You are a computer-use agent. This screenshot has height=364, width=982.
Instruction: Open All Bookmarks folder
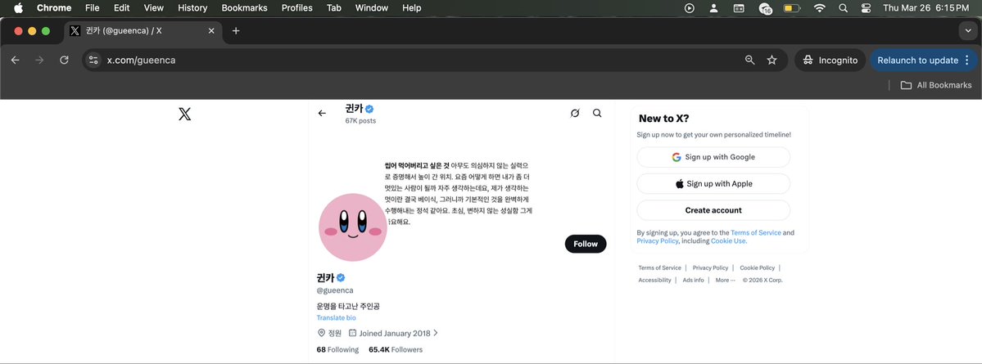[x=936, y=85]
